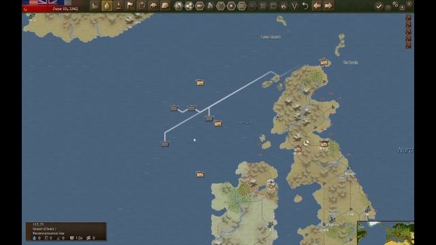The height and width of the screenshot is (245, 436).
Task: Click the V hexagon icon
Action: (x=294, y=6)
